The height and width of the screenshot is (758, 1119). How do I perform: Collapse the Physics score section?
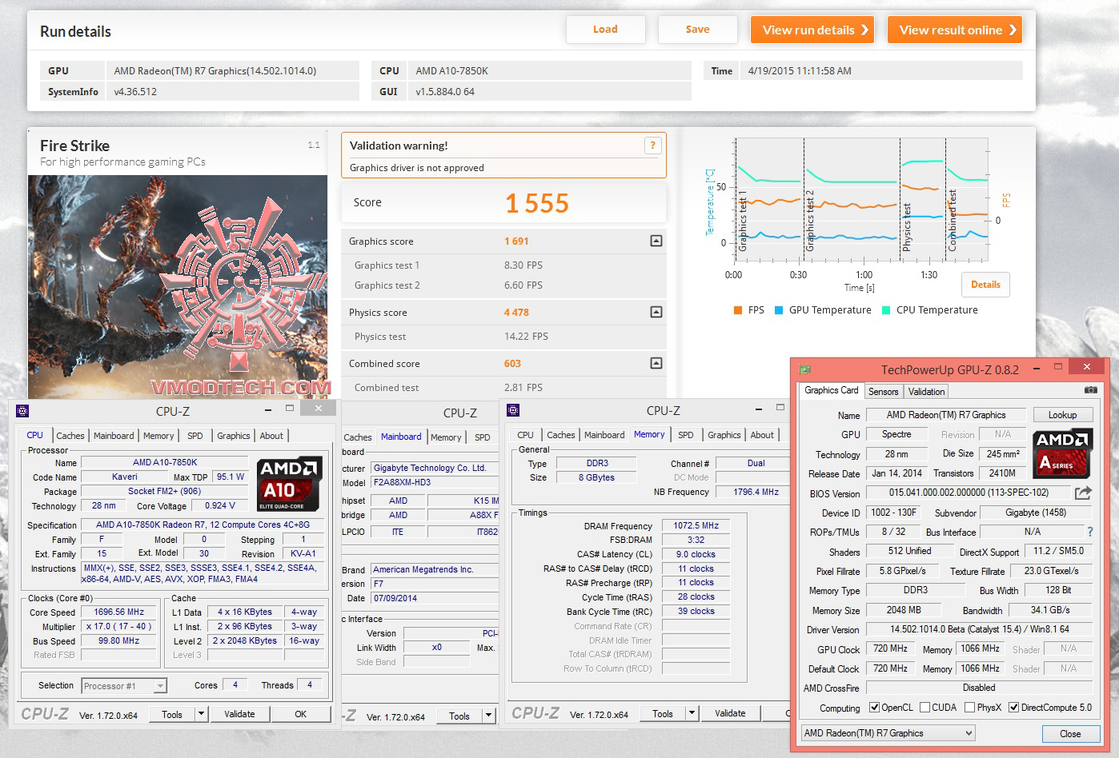pyautogui.click(x=656, y=312)
